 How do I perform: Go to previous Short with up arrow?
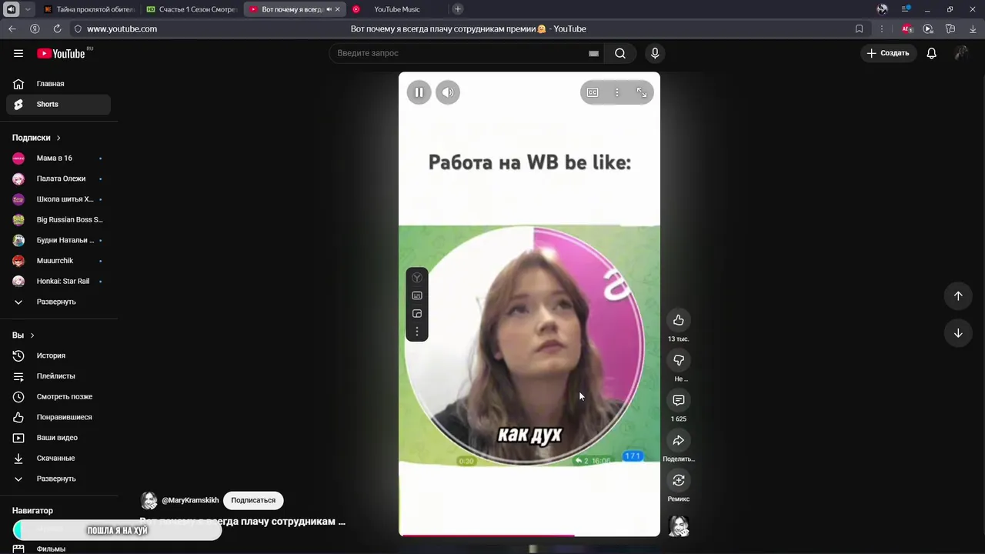click(958, 296)
